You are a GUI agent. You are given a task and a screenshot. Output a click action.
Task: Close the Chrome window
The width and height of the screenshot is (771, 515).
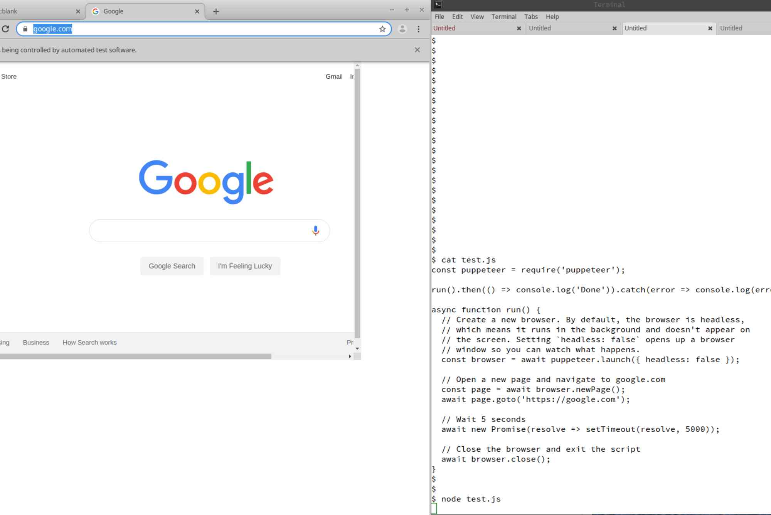coord(422,10)
